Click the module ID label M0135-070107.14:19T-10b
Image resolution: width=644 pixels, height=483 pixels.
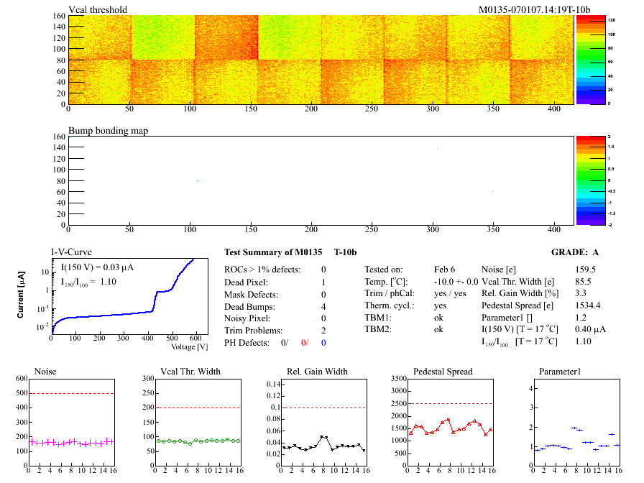[534, 9]
